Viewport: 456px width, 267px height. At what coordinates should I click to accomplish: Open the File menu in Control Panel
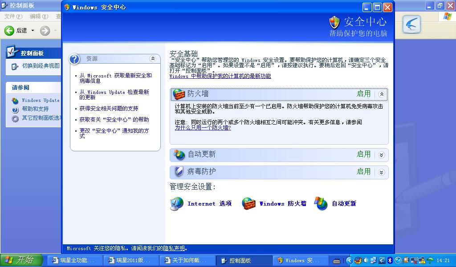[x=13, y=16]
